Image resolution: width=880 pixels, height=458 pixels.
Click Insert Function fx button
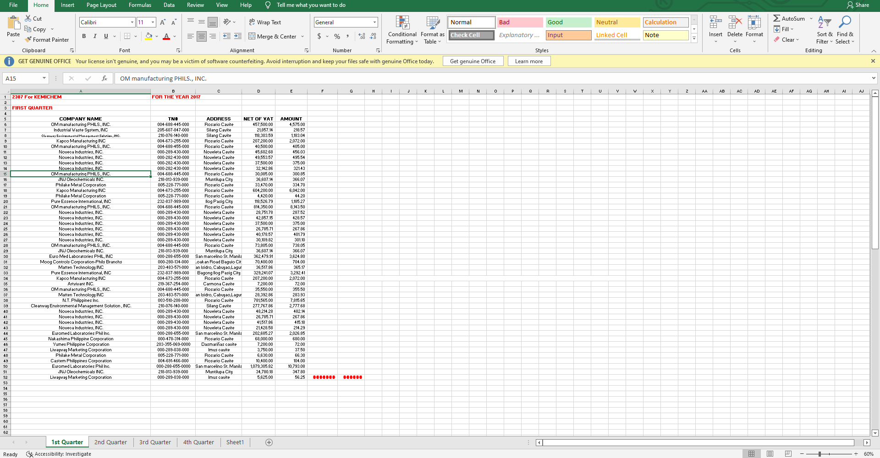104,78
